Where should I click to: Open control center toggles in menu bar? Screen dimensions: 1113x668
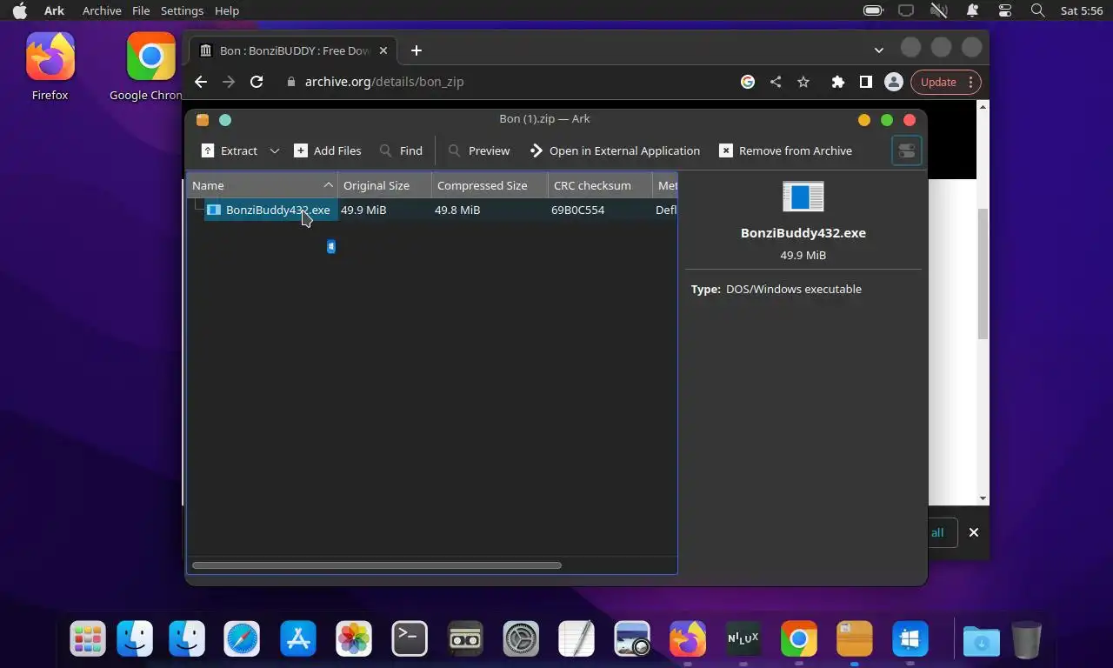point(1004,10)
